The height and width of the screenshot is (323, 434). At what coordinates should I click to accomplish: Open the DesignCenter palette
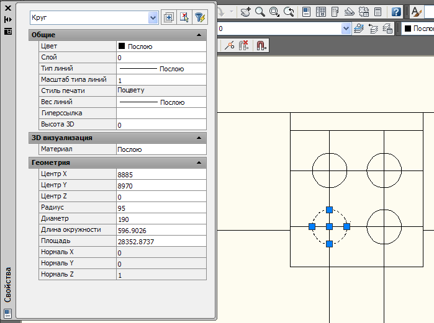coord(321,12)
